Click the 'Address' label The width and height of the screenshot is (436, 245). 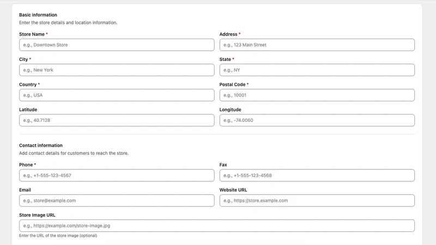pos(228,34)
